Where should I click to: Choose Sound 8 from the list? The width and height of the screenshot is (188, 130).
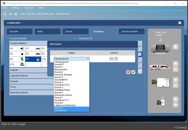[x=72, y=103]
